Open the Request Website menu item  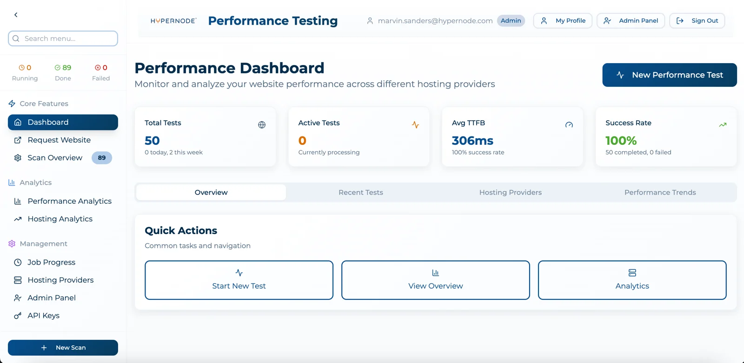(63, 140)
